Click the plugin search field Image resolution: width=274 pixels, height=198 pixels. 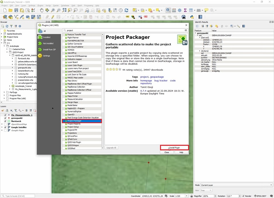(125, 30)
